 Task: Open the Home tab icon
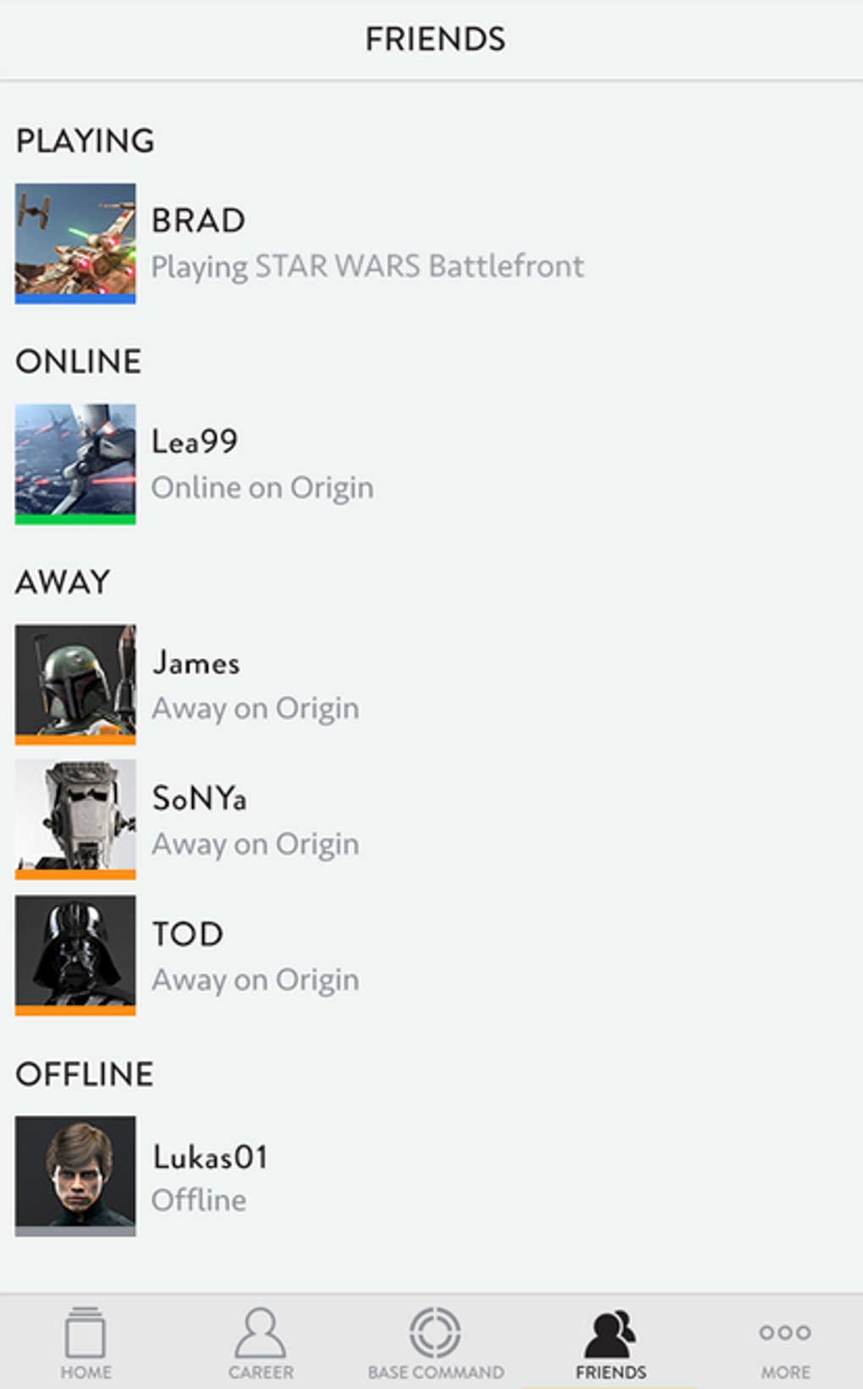(85, 1333)
